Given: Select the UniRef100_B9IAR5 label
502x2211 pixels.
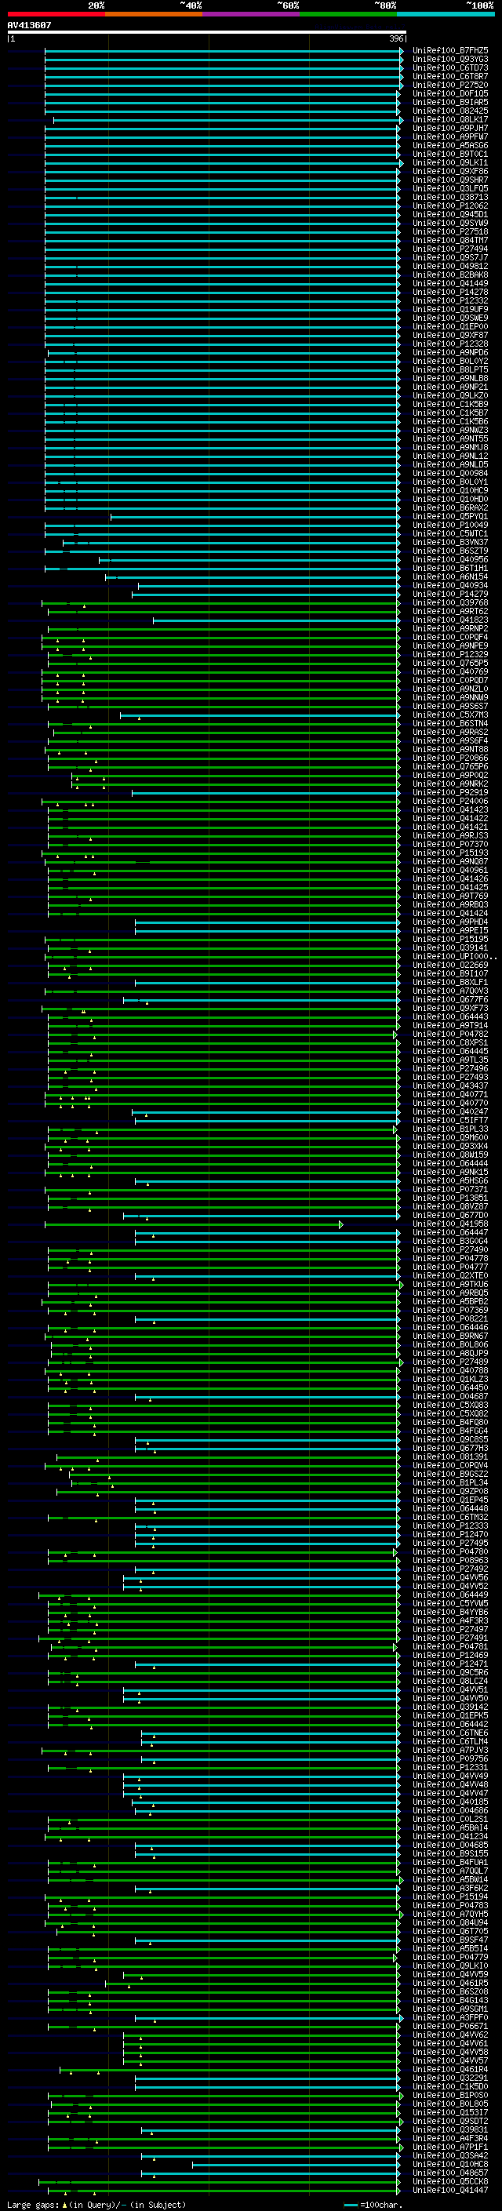Looking at the screenshot, I should click(450, 102).
